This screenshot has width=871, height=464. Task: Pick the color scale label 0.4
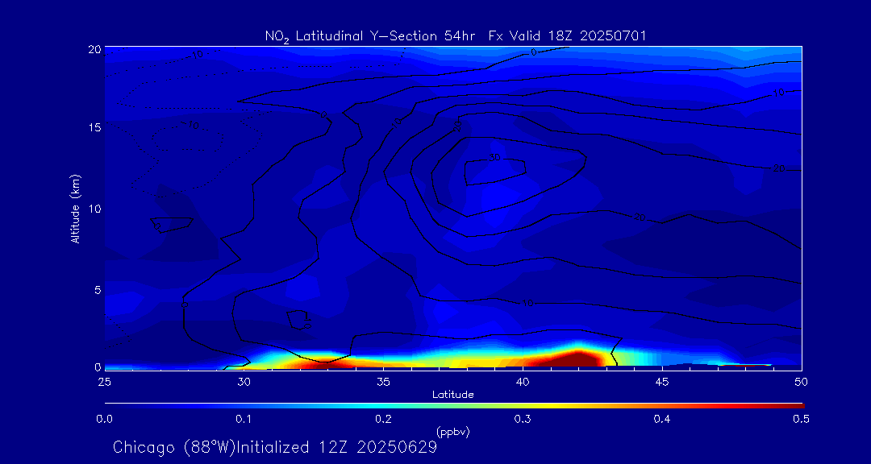coord(661,420)
